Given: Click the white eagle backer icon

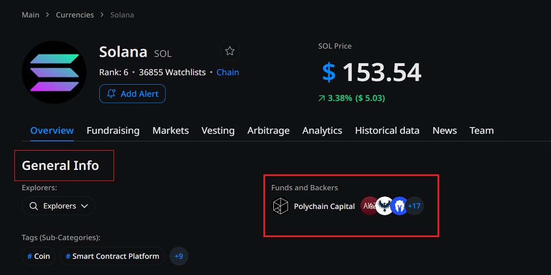Looking at the screenshot, I should (x=384, y=206).
